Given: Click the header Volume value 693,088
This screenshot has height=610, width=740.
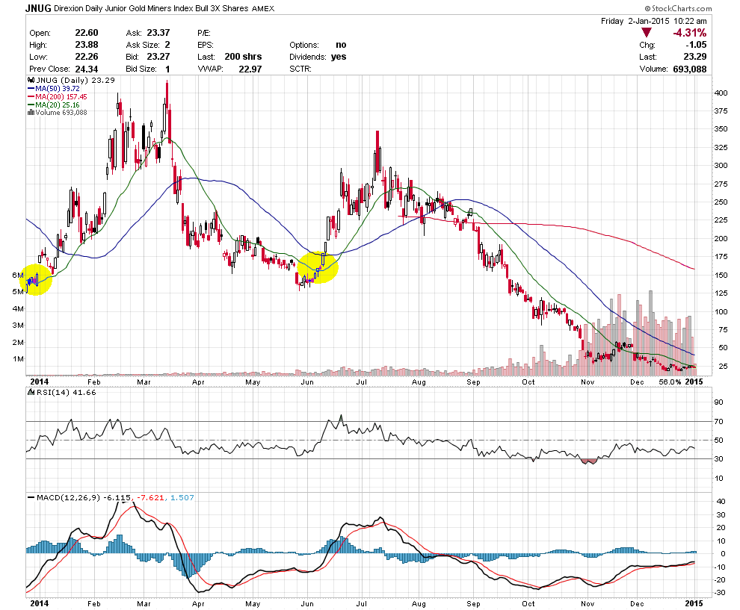Looking at the screenshot, I should (690, 69).
